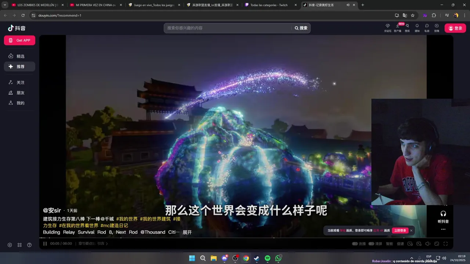The image size is (470, 264).
Task: Seek along the video progress bar
Action: pyautogui.click(x=246, y=238)
